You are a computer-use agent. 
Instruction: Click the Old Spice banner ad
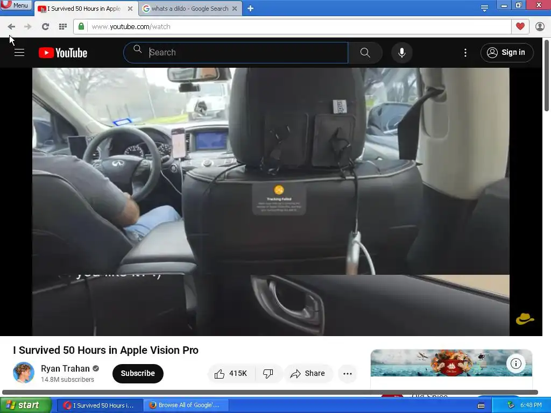pyautogui.click(x=451, y=363)
